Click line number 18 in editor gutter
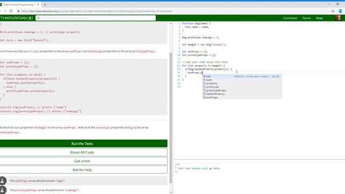 point(179,83)
